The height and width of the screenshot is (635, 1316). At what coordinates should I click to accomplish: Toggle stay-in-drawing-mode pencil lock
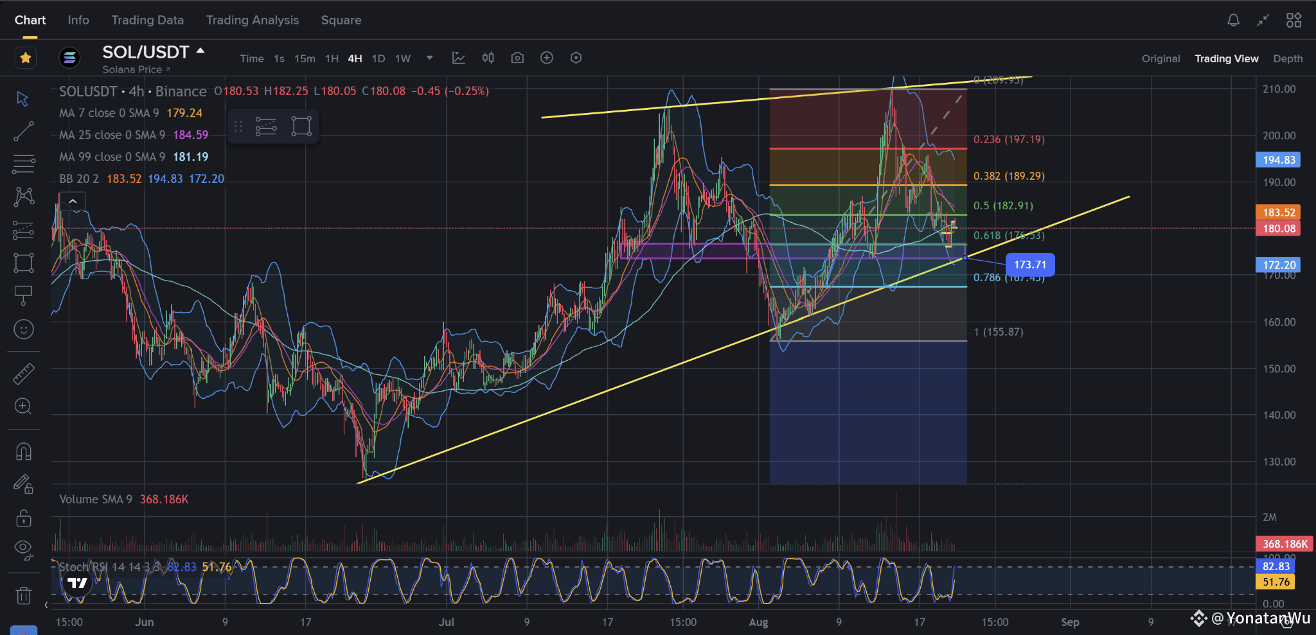24,484
